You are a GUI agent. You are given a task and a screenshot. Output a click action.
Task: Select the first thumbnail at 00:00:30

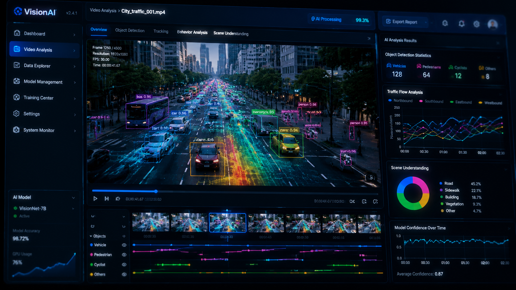151,222
